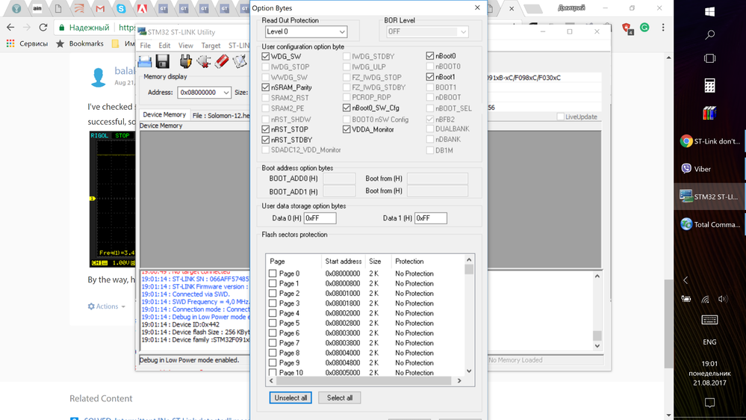Click the Data 0 (H) input field
The width and height of the screenshot is (746, 420).
click(320, 218)
